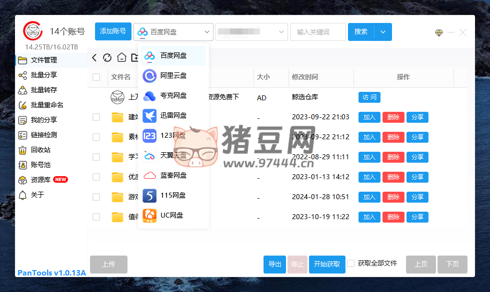This screenshot has height=292, width=490.
Task: Select 迅雷网盘 from the dropdown list
Action: tap(173, 116)
